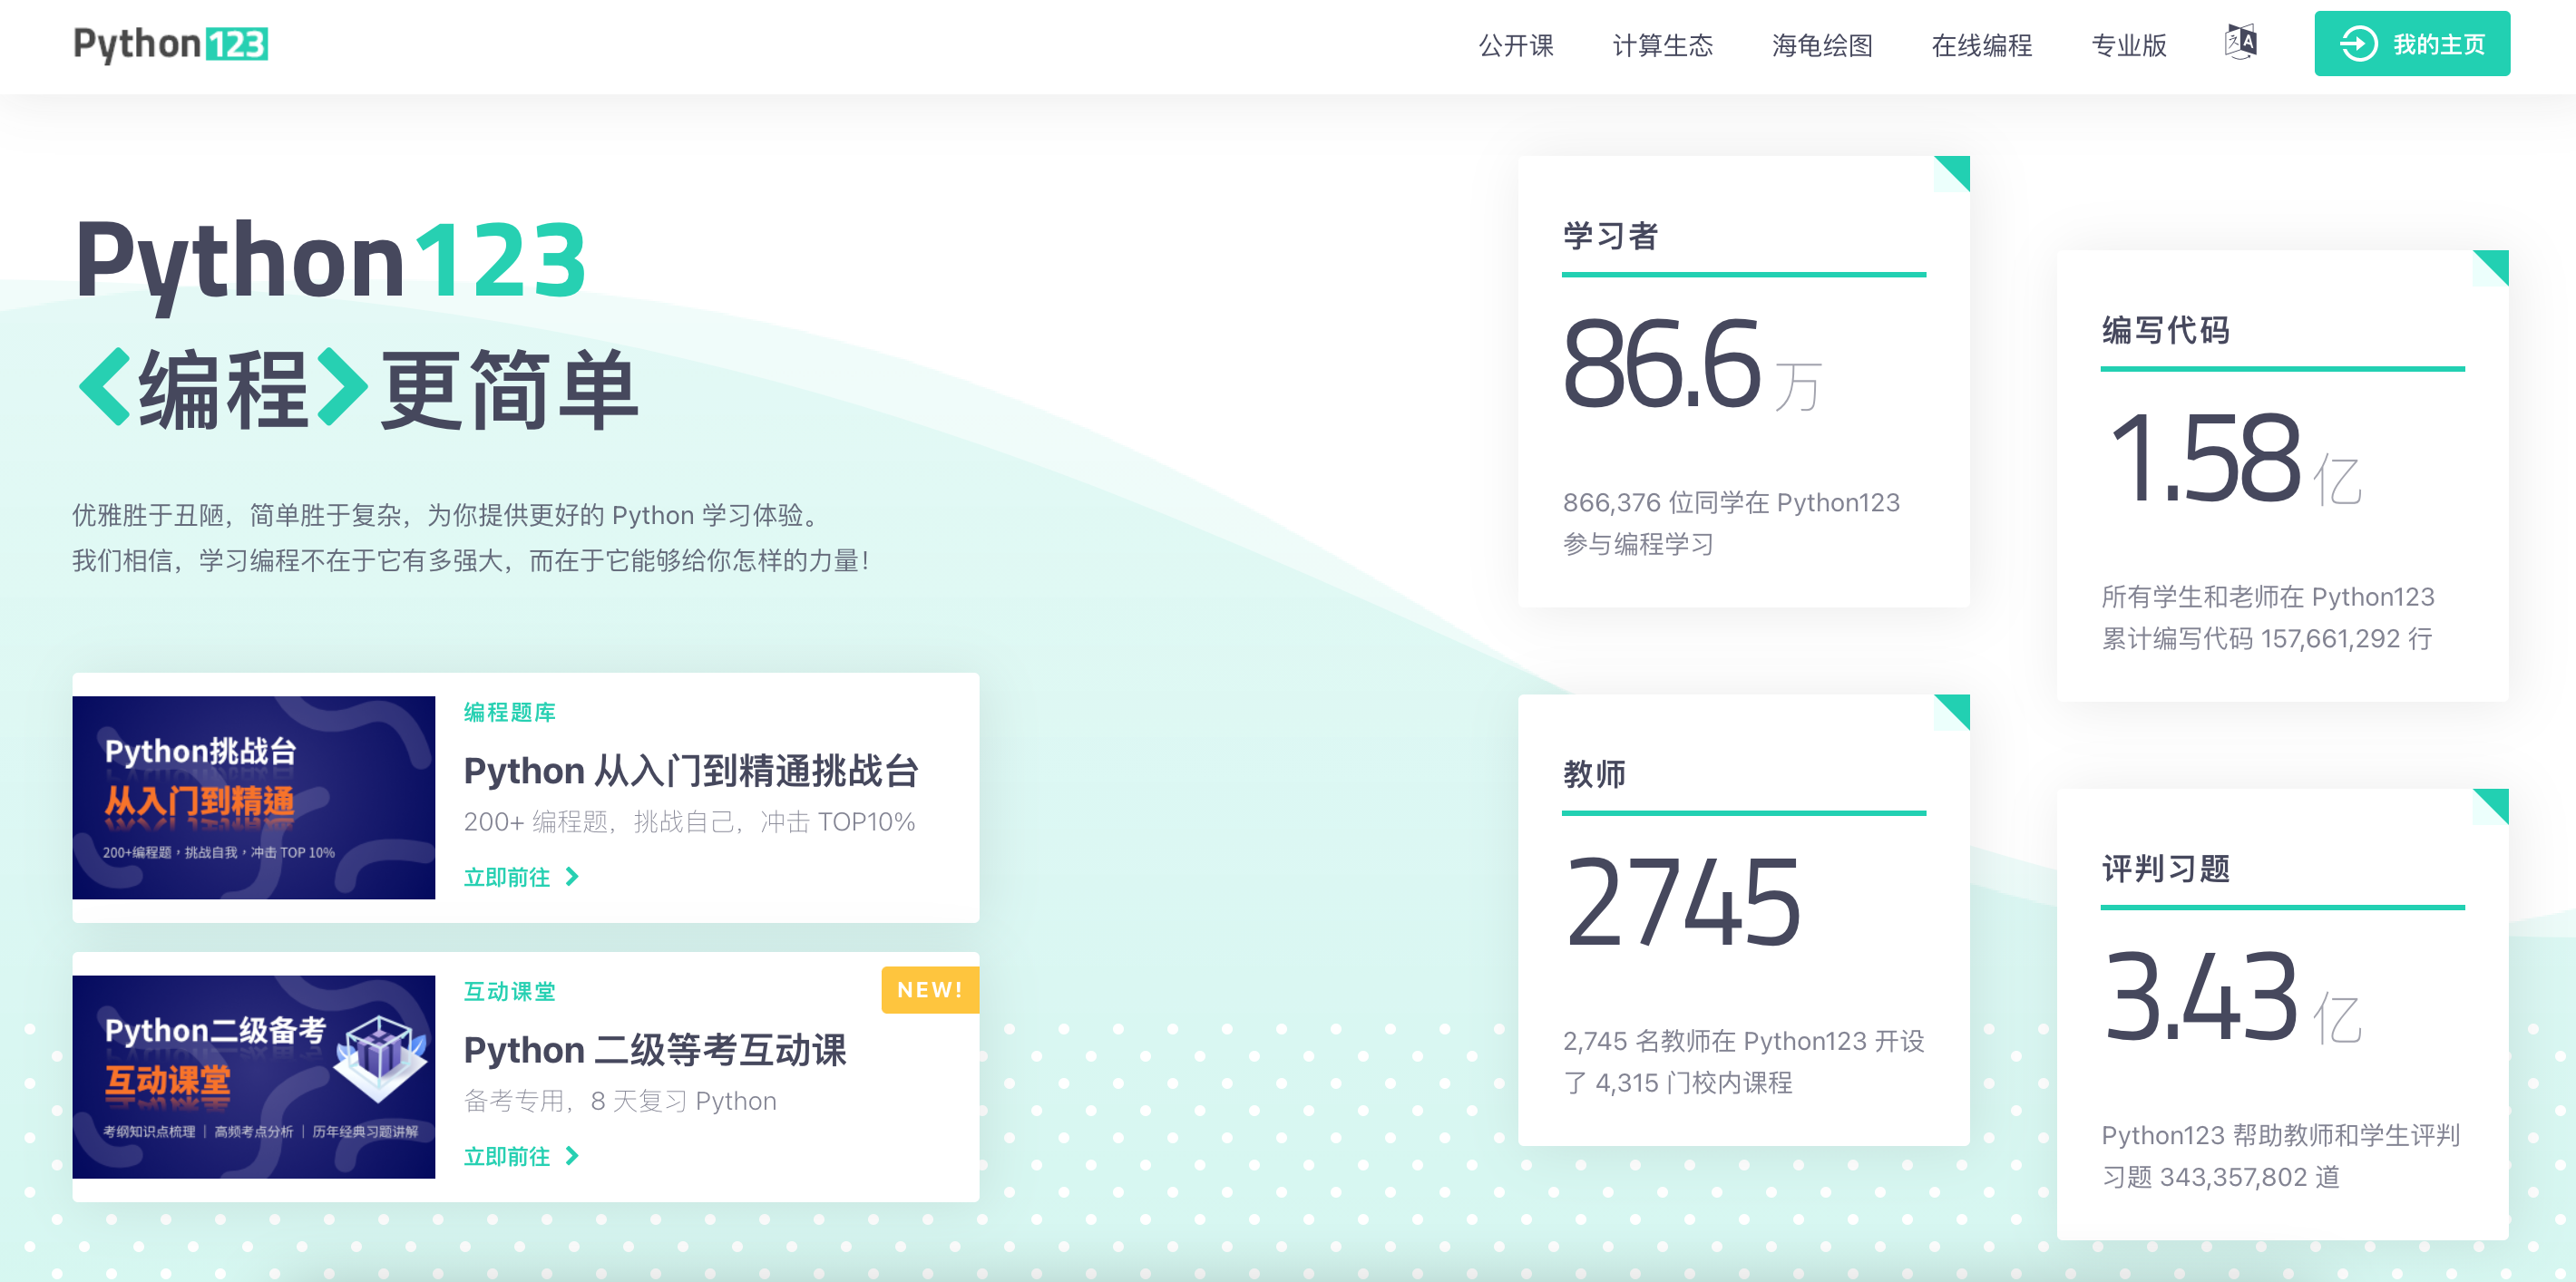Click the 3.43 亿 exercises figure
The height and width of the screenshot is (1282, 2576).
[x=2232, y=996]
